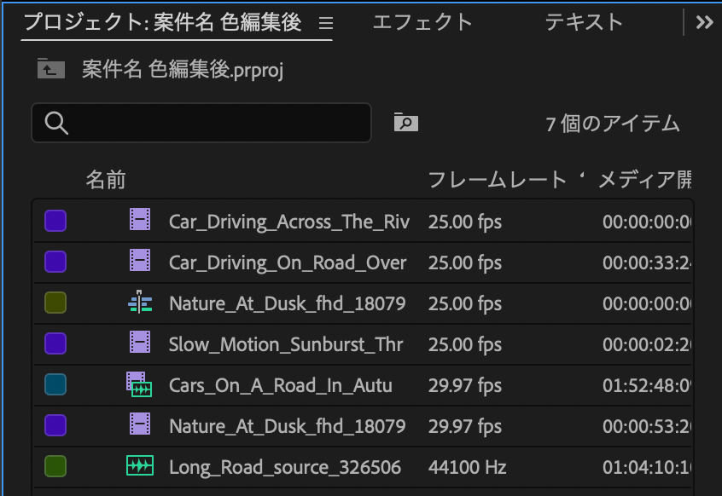The image size is (722, 496).
Task: Click the メディア開始 column header
Action: pyautogui.click(x=644, y=180)
